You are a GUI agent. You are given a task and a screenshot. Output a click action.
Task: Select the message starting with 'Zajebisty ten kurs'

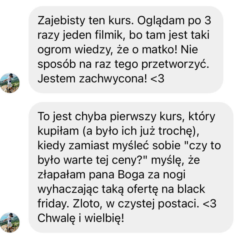point(126,50)
